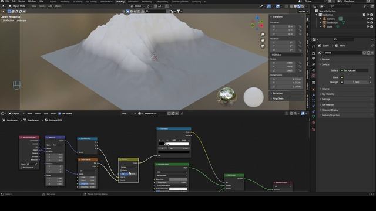Hide the Landscape via eye icon
The width and height of the screenshot is (376, 211).
(x=368, y=23)
